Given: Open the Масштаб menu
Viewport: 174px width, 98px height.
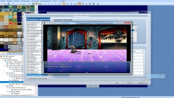Looking at the screenshot, I should tap(35, 1).
